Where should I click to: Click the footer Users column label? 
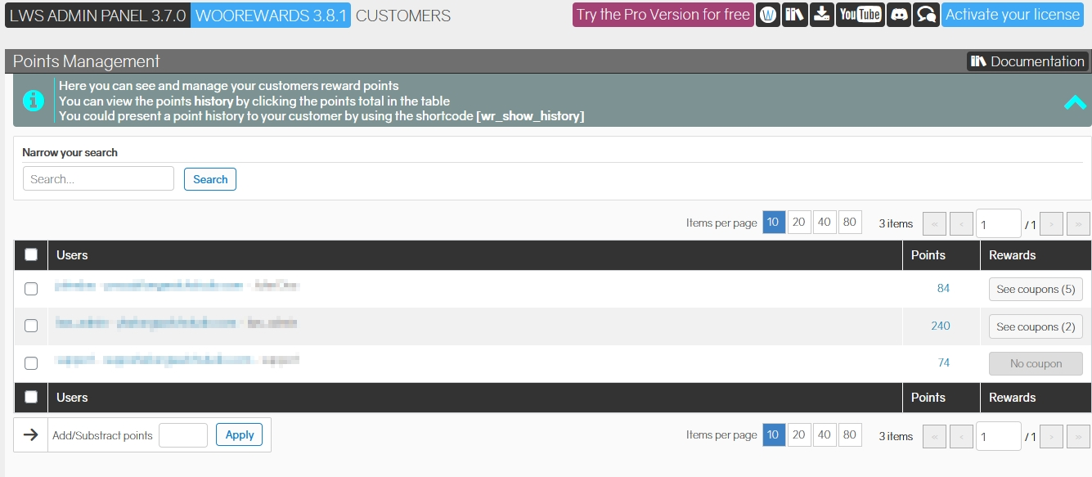click(x=72, y=398)
